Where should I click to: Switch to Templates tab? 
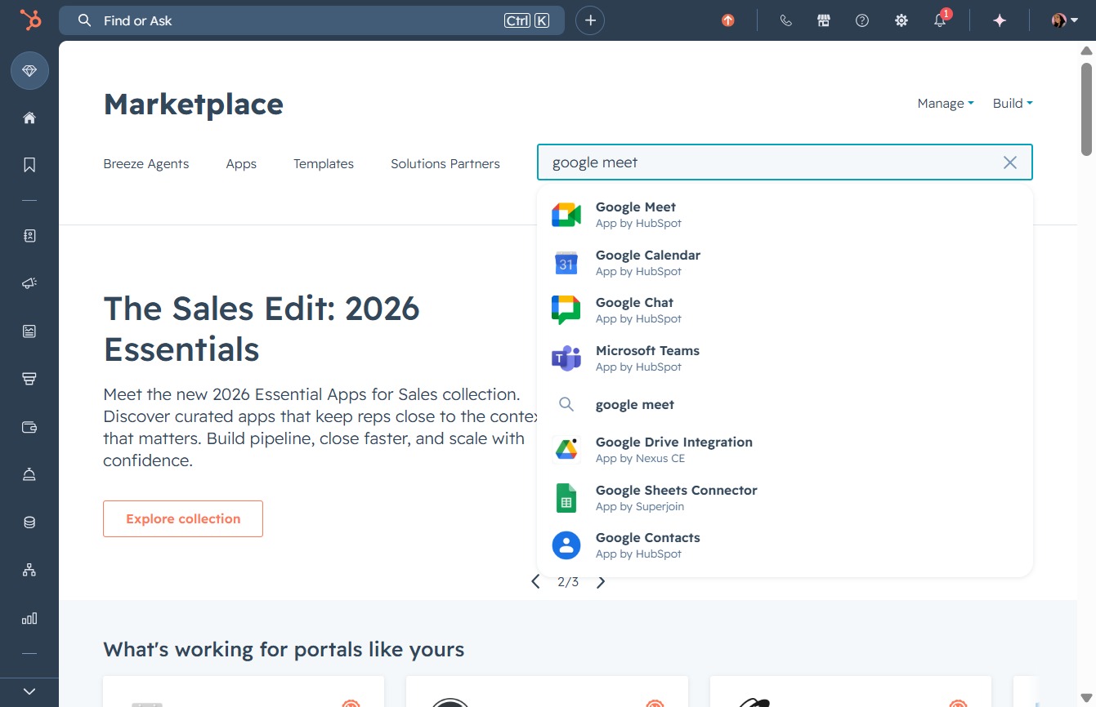point(324,163)
